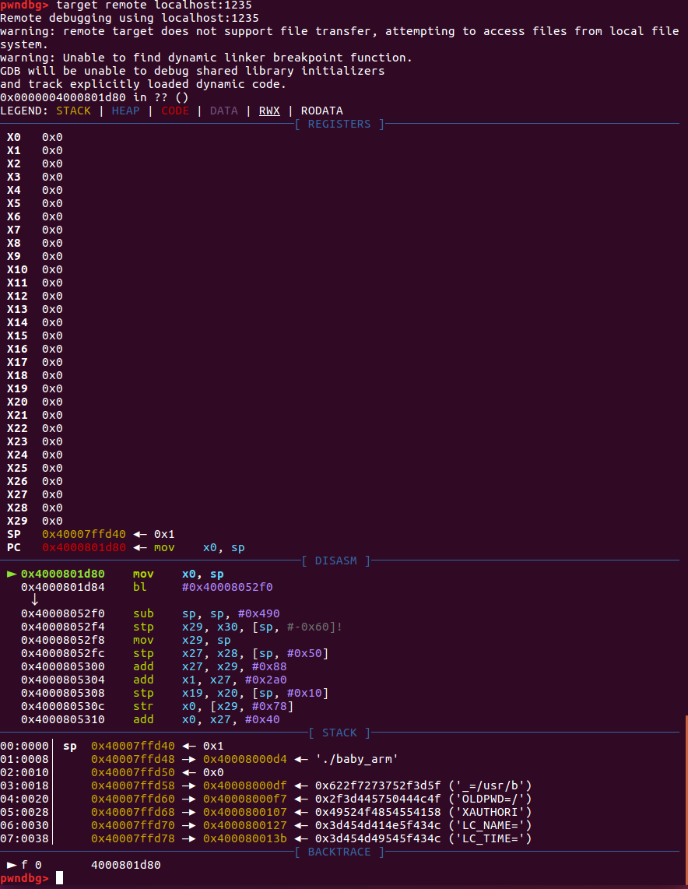688x889 pixels.
Task: Click the 'XAUTHORI' stack string
Action: pos(490,812)
